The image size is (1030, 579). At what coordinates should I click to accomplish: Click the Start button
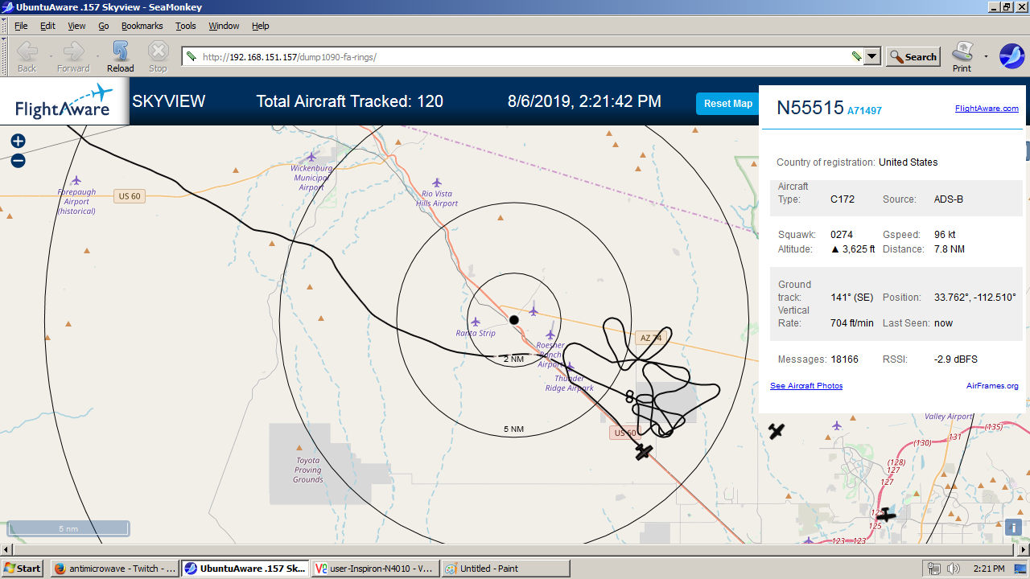click(x=23, y=569)
